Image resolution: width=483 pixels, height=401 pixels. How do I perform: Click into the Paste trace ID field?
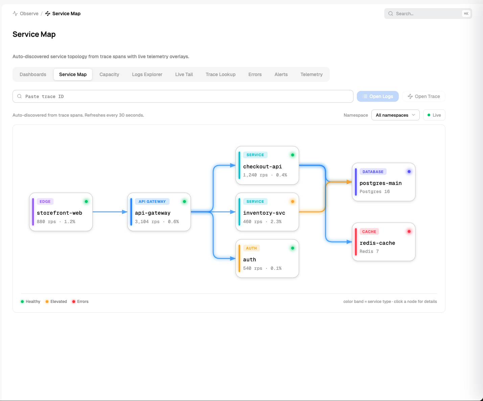(183, 96)
